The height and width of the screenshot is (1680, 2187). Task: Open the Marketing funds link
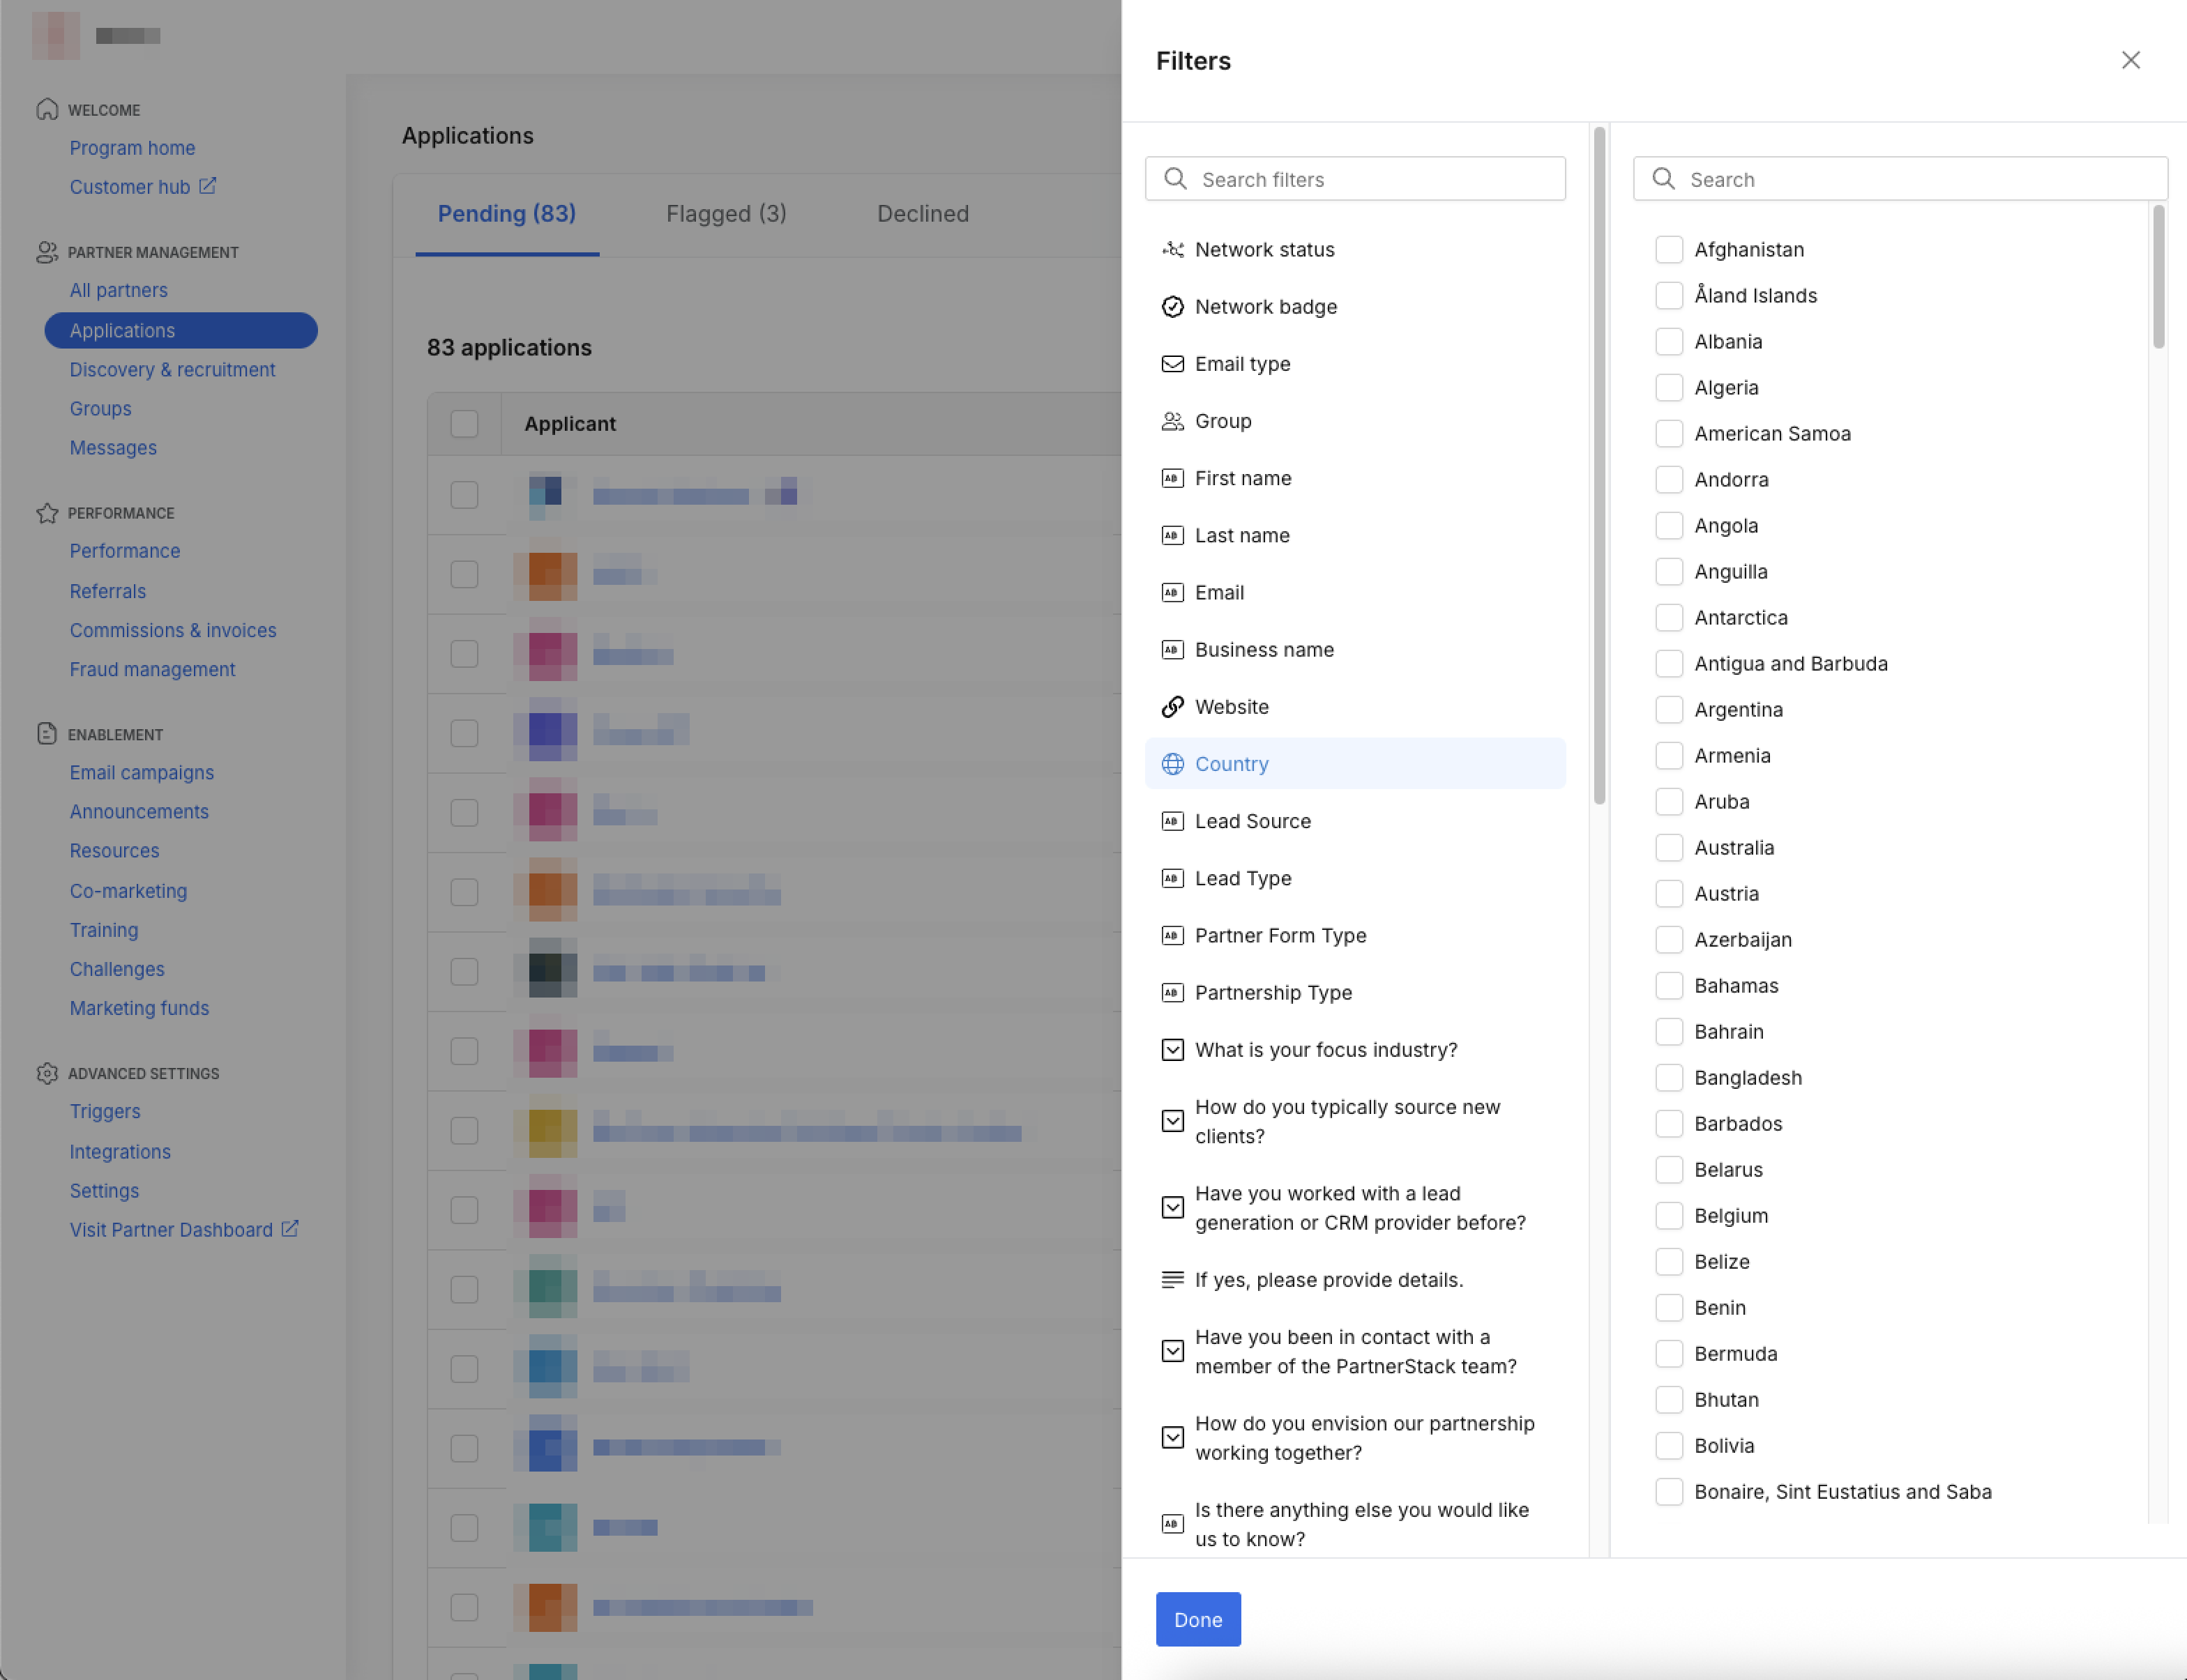pos(139,1008)
